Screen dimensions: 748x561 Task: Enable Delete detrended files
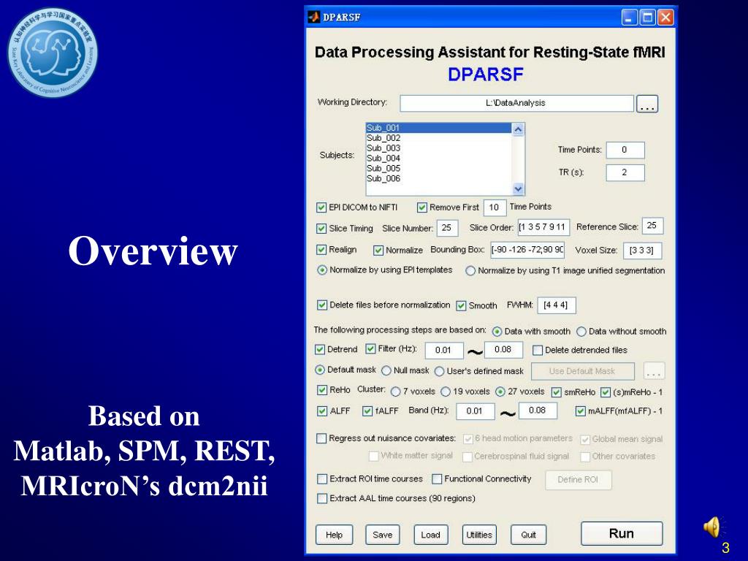538,350
